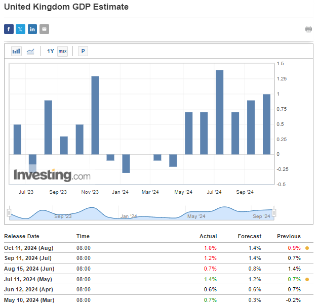The height and width of the screenshot is (307, 318).
Task: Share page via email icon
Action: point(45,29)
